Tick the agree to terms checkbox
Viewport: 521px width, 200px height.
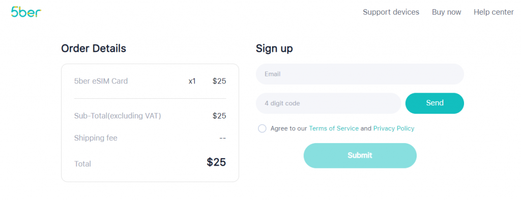tap(262, 129)
